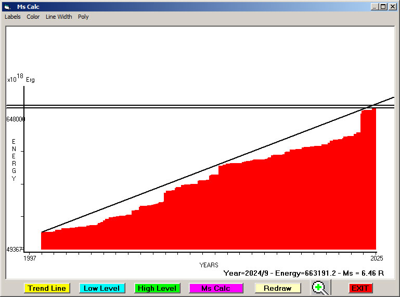400x297 pixels.
Task: Click the 648000 energy axis value
Action: coord(16,119)
